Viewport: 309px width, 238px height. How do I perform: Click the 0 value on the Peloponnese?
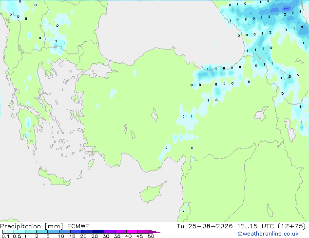tap(30, 131)
